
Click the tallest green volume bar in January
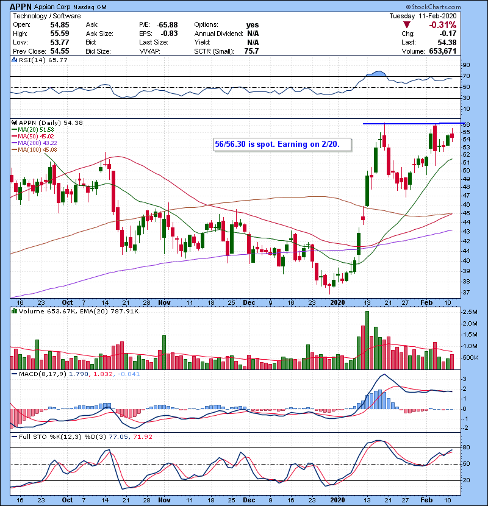[367, 340]
